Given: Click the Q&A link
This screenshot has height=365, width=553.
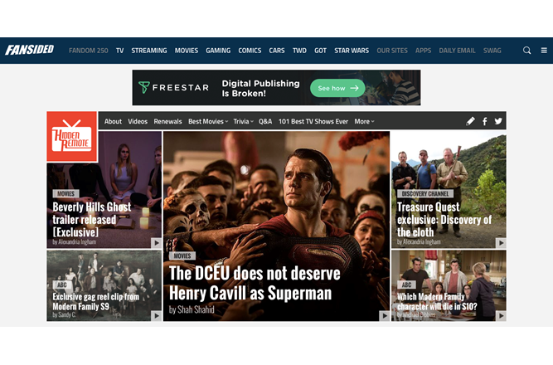Looking at the screenshot, I should (x=265, y=121).
